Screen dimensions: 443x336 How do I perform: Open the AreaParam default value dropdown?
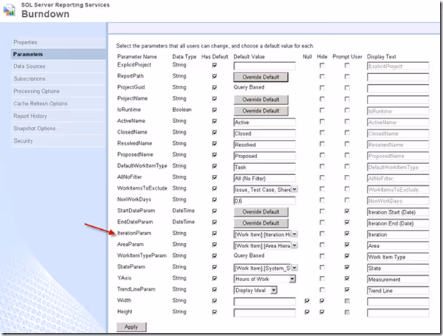point(294,245)
